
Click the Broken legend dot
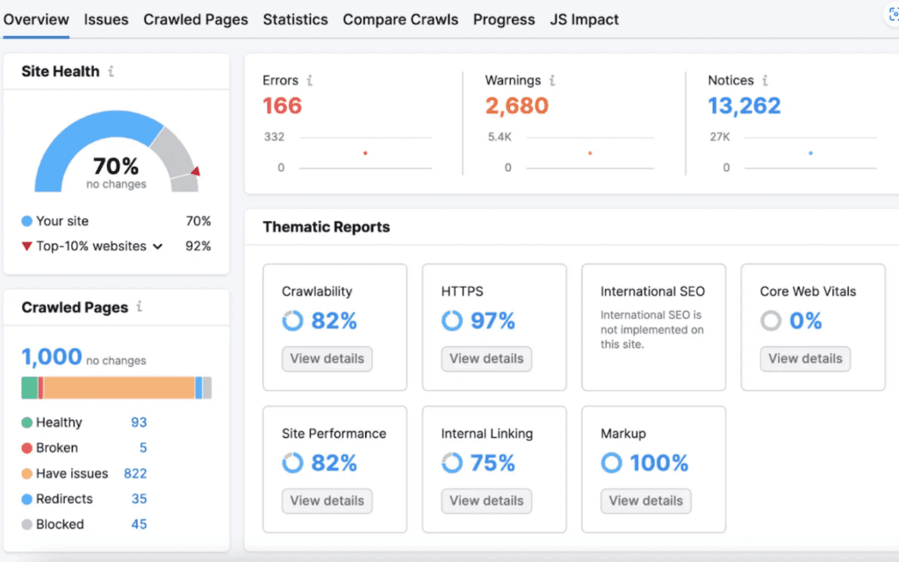(26, 448)
